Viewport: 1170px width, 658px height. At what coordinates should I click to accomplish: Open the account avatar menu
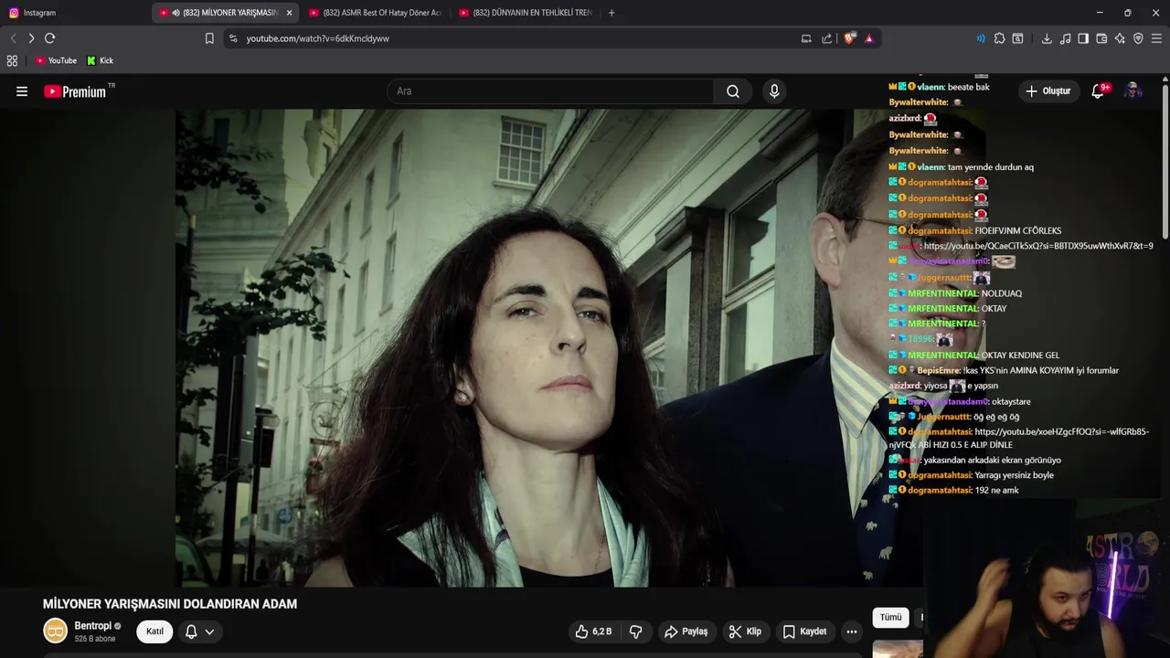click(x=1133, y=91)
